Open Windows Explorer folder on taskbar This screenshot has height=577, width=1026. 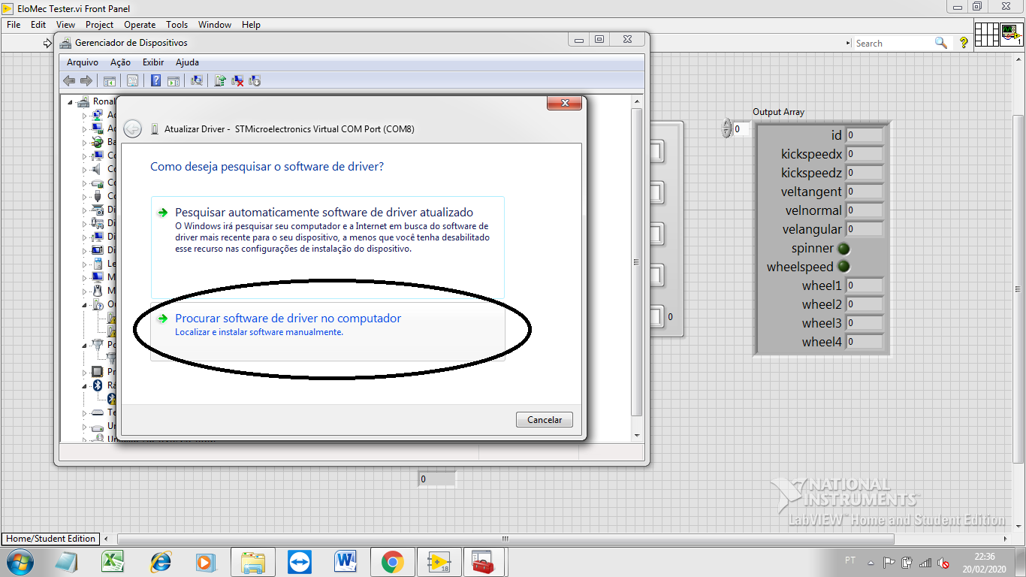pos(252,561)
